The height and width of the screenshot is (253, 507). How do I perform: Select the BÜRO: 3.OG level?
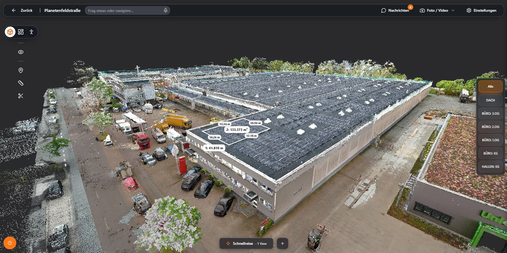[490, 113]
